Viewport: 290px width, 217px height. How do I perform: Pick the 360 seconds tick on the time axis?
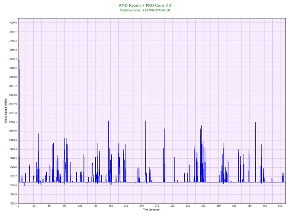tap(203, 206)
